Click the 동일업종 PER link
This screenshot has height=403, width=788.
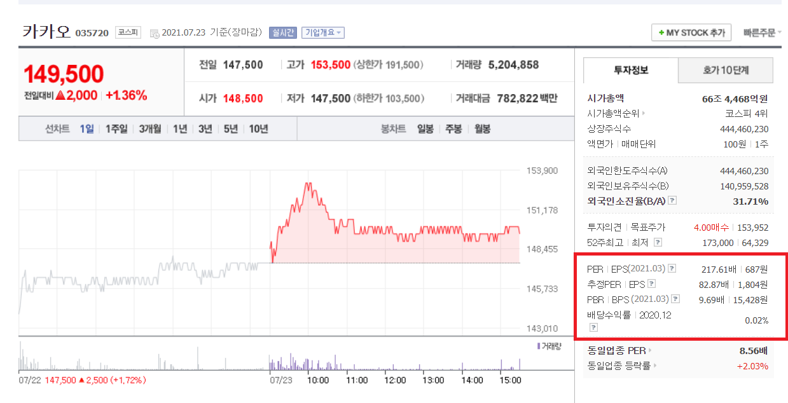coord(617,350)
